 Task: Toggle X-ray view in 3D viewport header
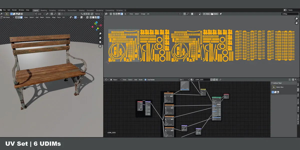pos(87,17)
